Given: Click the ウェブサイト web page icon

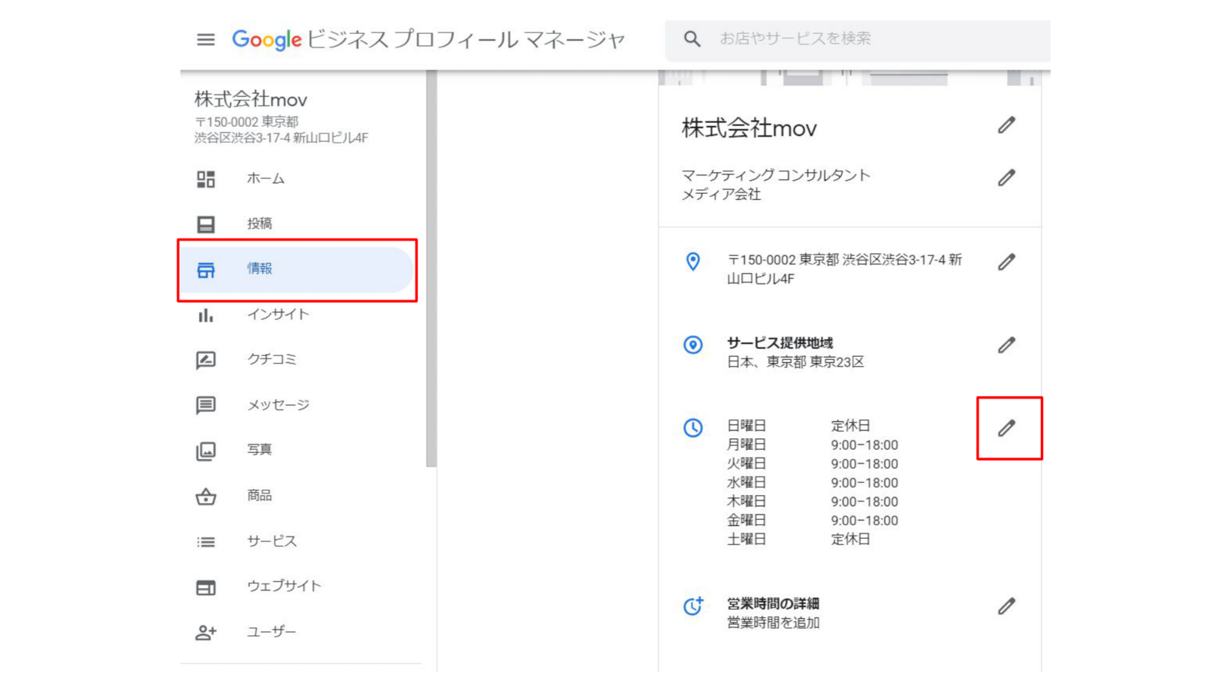Looking at the screenshot, I should pyautogui.click(x=205, y=587).
